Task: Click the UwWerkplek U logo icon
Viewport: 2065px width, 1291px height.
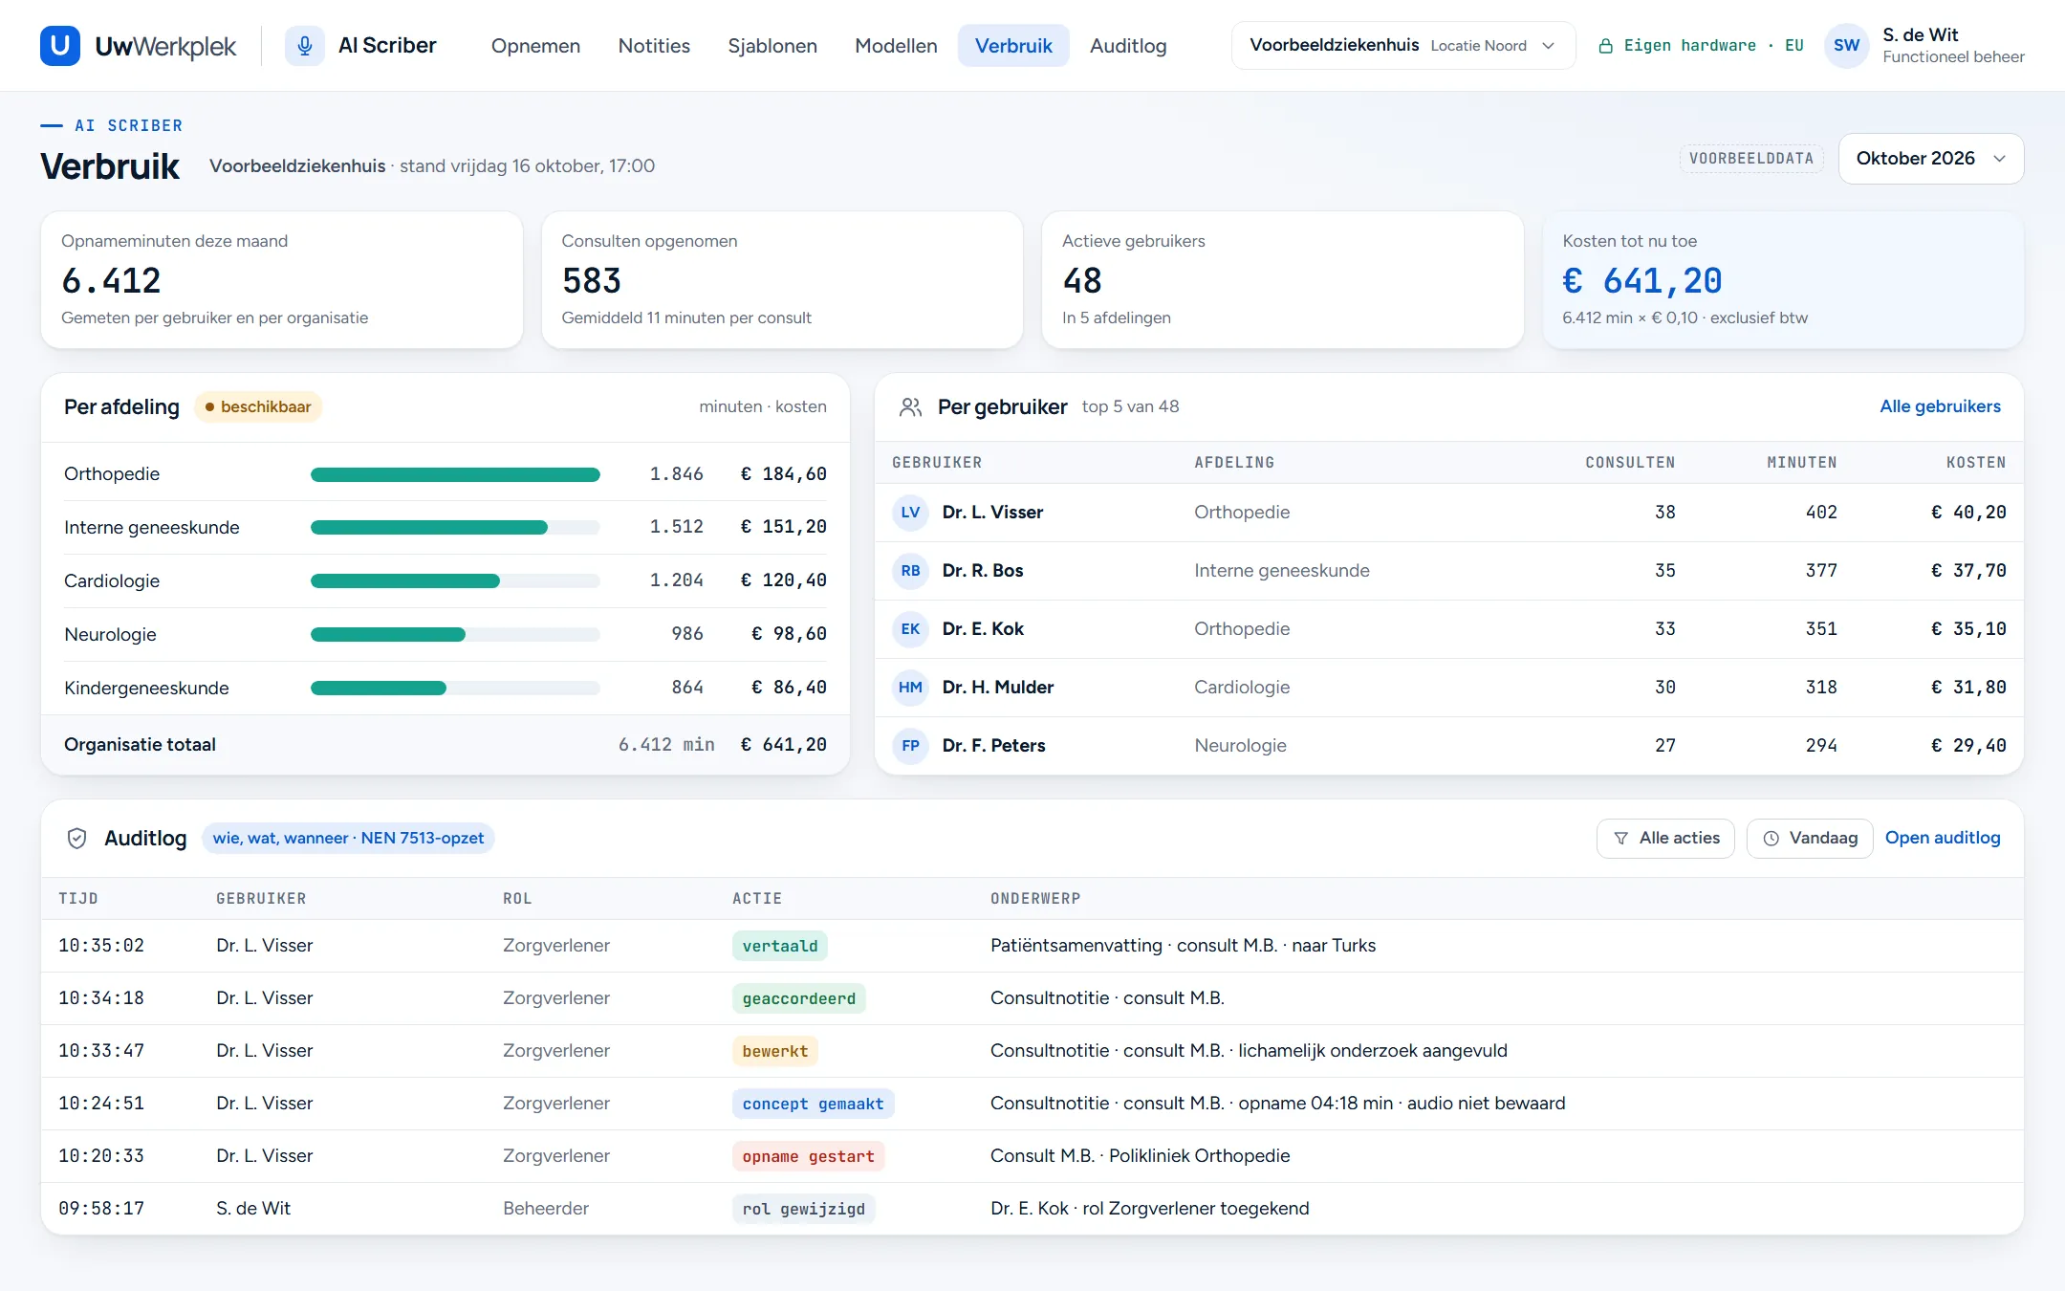Action: (59, 45)
